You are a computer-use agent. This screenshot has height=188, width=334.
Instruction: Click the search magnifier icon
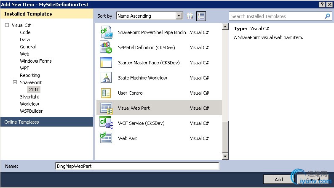coord(327,16)
